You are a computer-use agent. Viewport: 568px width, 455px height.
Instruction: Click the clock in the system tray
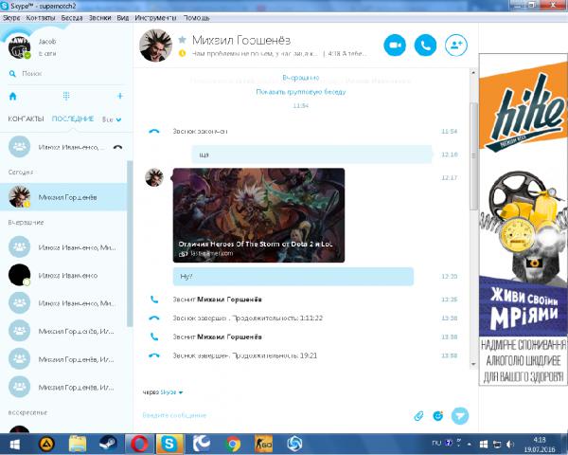point(540,445)
